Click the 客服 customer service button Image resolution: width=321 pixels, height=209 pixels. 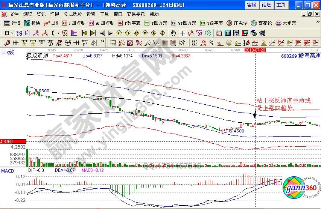pos(251,5)
